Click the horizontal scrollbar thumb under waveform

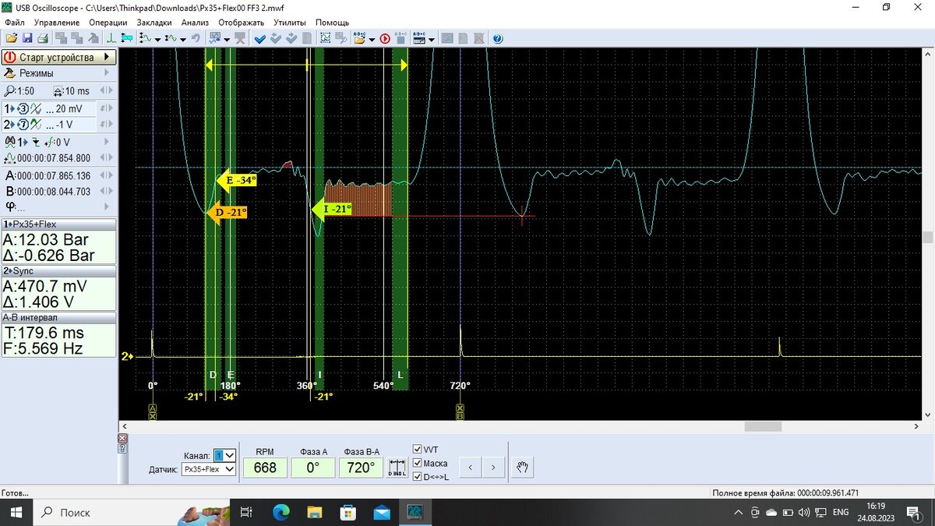(763, 426)
